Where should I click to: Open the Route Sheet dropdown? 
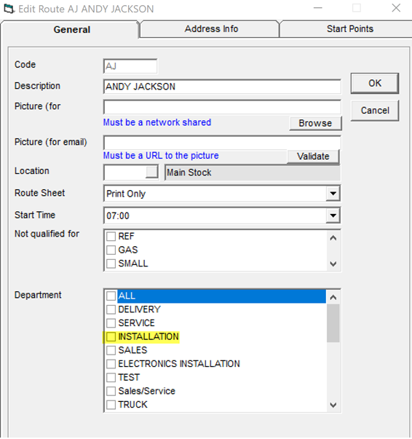333,194
